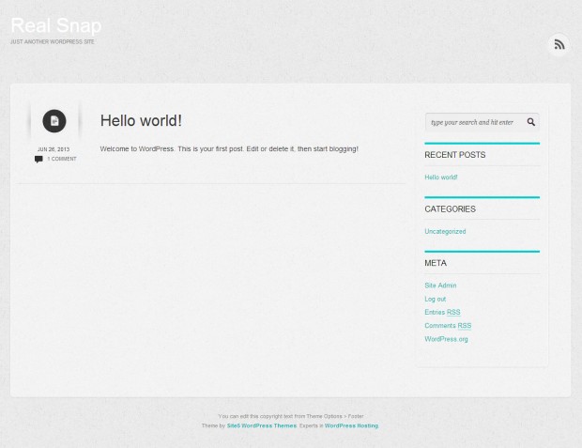The width and height of the screenshot is (582, 448).
Task: Click the Meta widget heading
Action: point(436,263)
